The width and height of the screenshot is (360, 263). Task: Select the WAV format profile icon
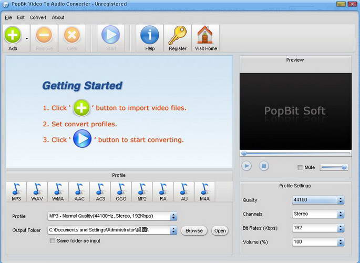point(37,192)
